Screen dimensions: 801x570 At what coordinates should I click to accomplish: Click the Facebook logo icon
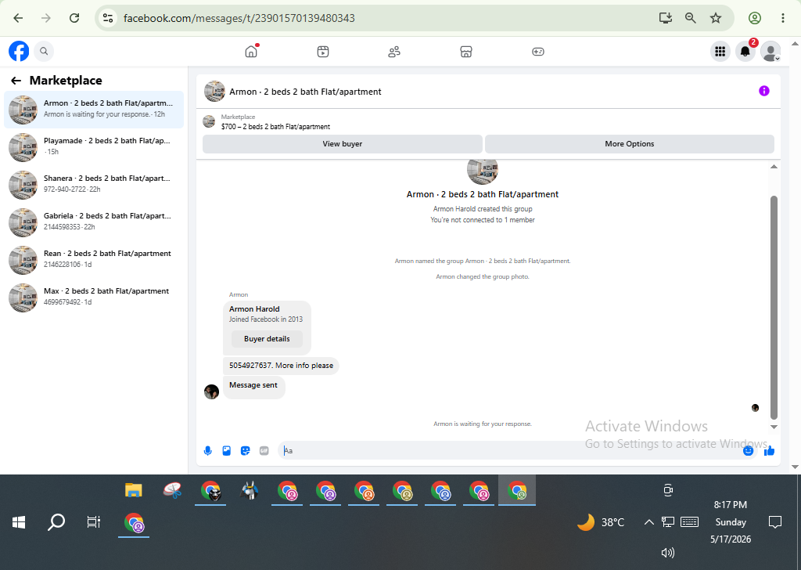point(19,51)
